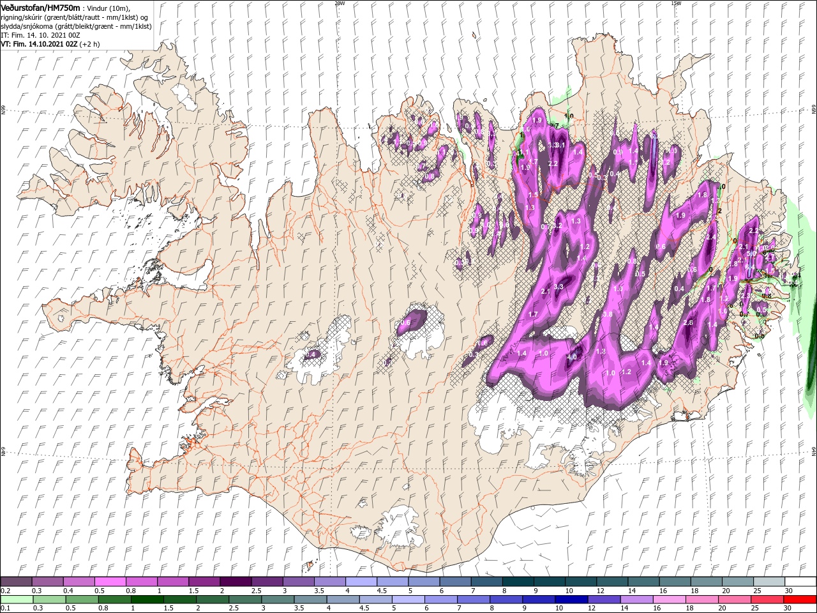Click the light lavender swatch right of 4 in snow legend

tap(361, 582)
